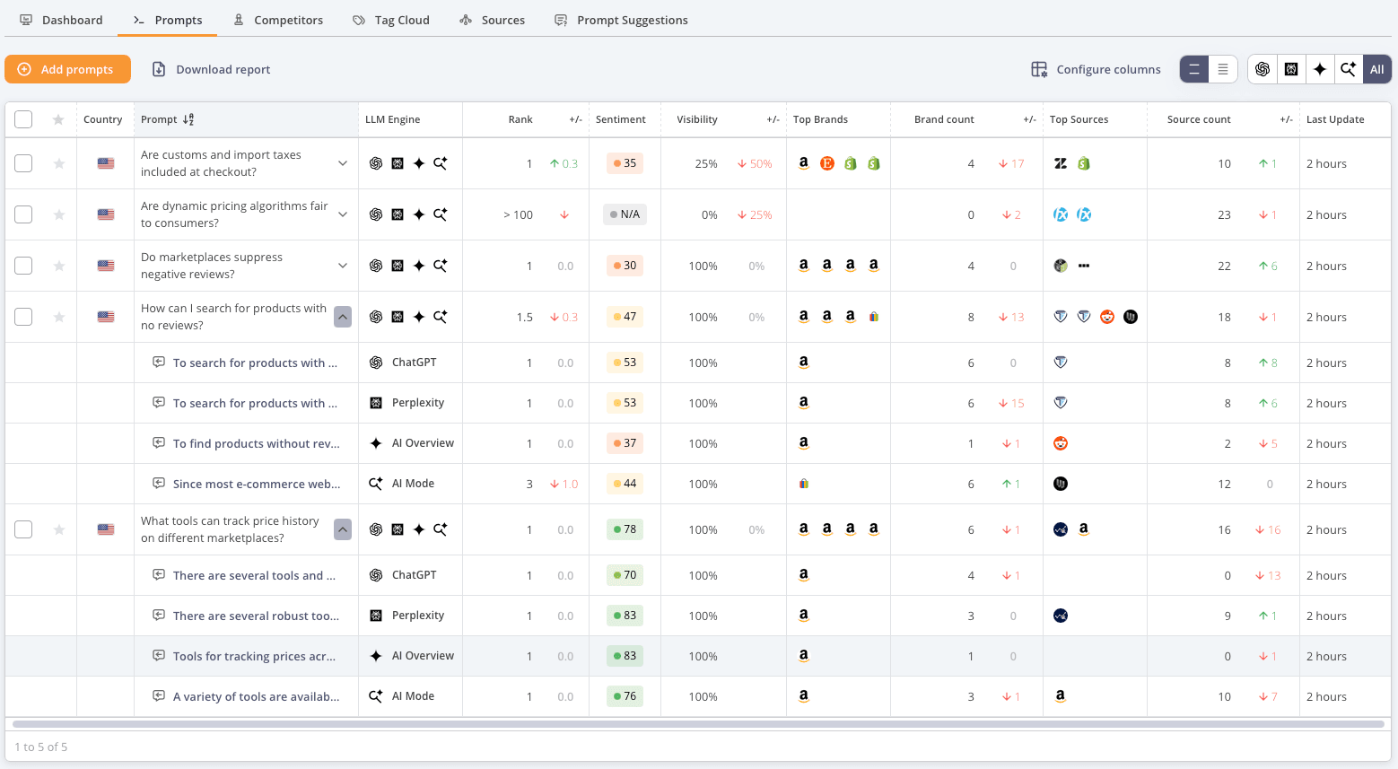Filter by AI Mode search icon in toolbar
The height and width of the screenshot is (769, 1398).
pos(1349,69)
